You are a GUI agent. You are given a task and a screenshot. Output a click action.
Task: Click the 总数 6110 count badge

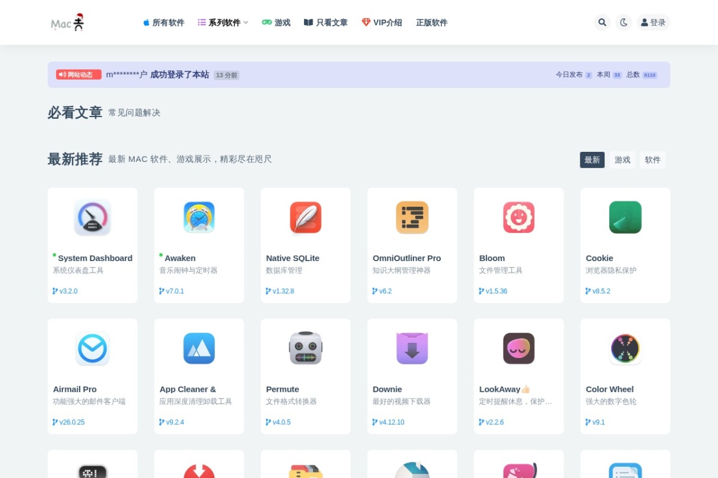tap(650, 75)
